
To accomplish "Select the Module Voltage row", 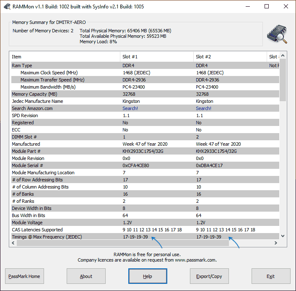I will (x=145, y=223).
